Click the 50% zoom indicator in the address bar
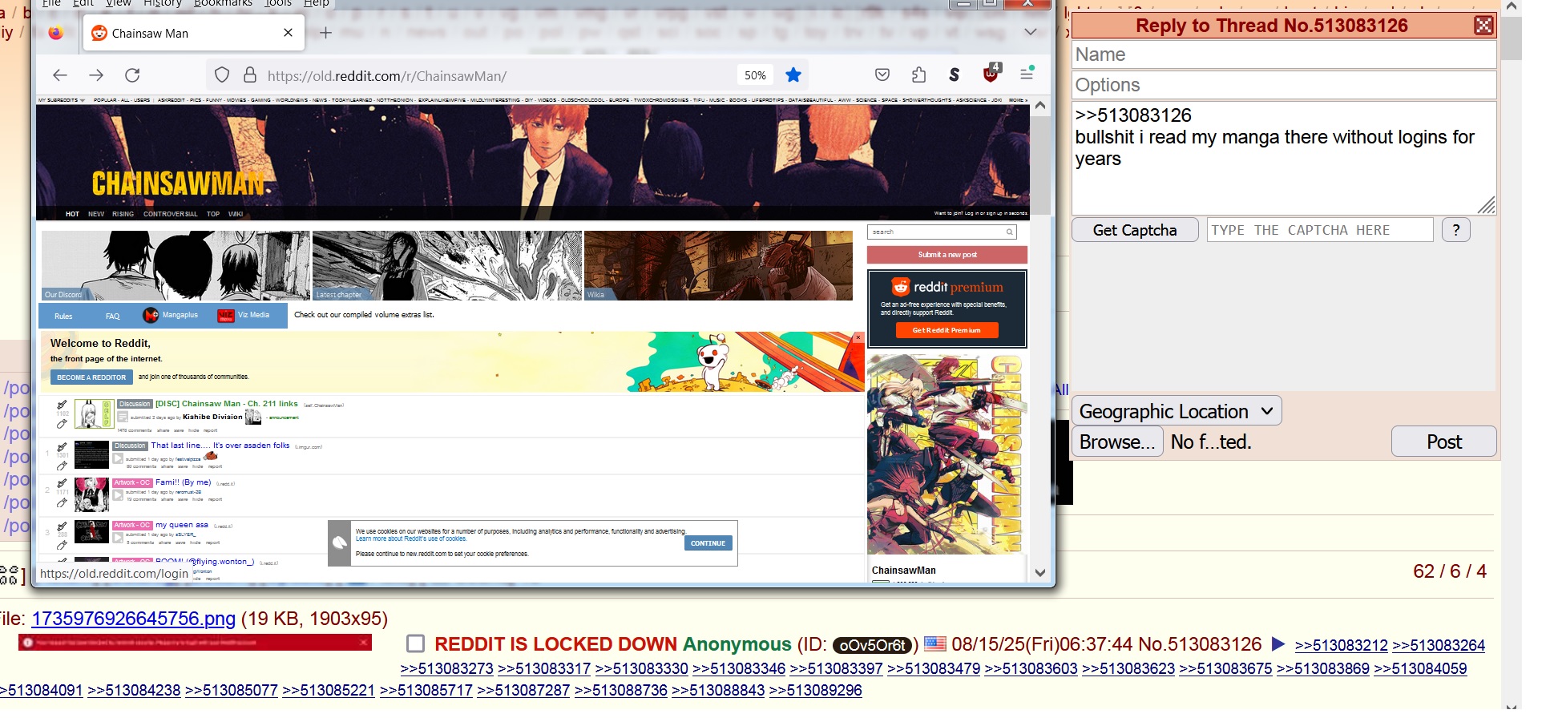Screen dimensions: 1550x726 pos(755,75)
